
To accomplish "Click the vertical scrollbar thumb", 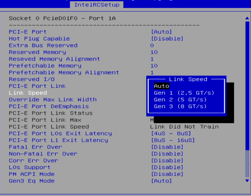I will coord(247,86).
